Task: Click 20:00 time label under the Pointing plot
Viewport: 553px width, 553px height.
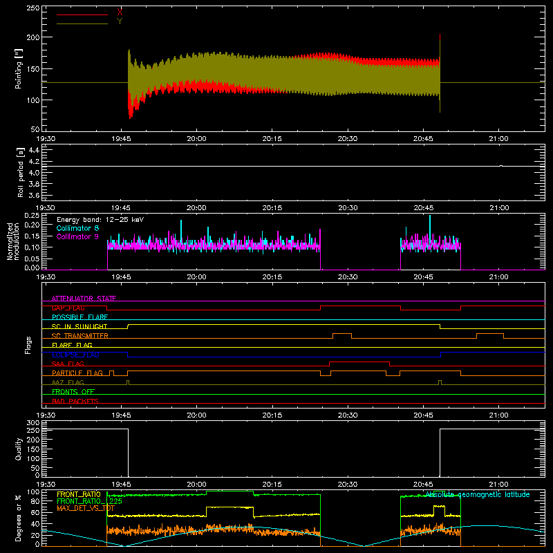Action: [x=196, y=139]
